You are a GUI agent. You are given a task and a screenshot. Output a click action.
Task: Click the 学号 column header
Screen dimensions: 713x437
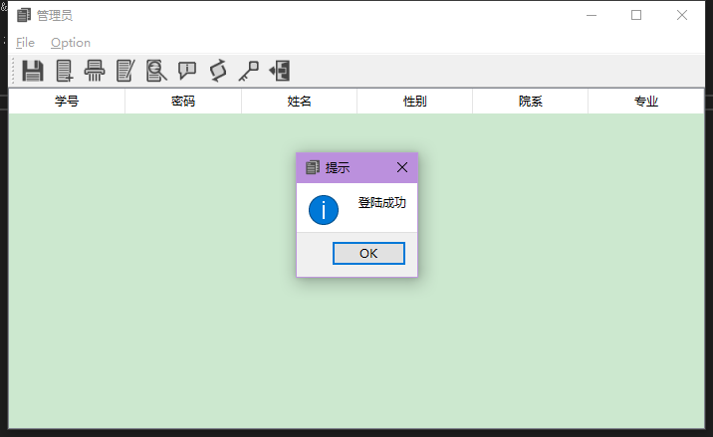coord(67,101)
